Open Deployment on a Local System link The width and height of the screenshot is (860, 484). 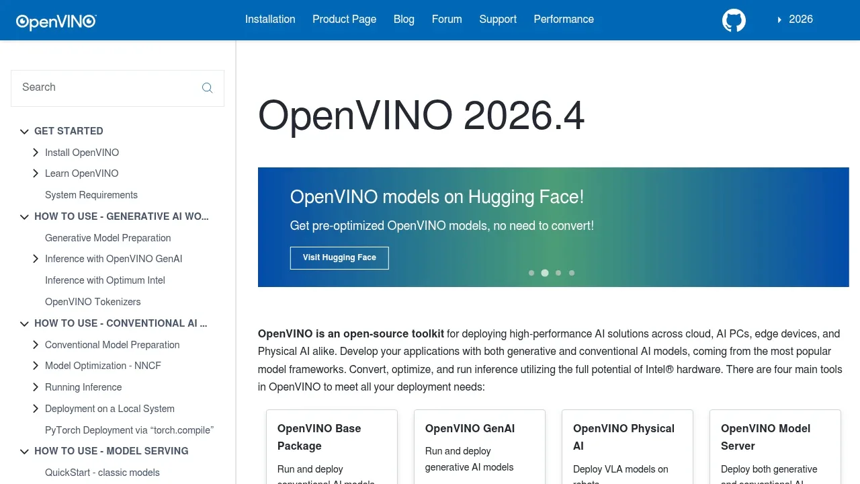110,409
